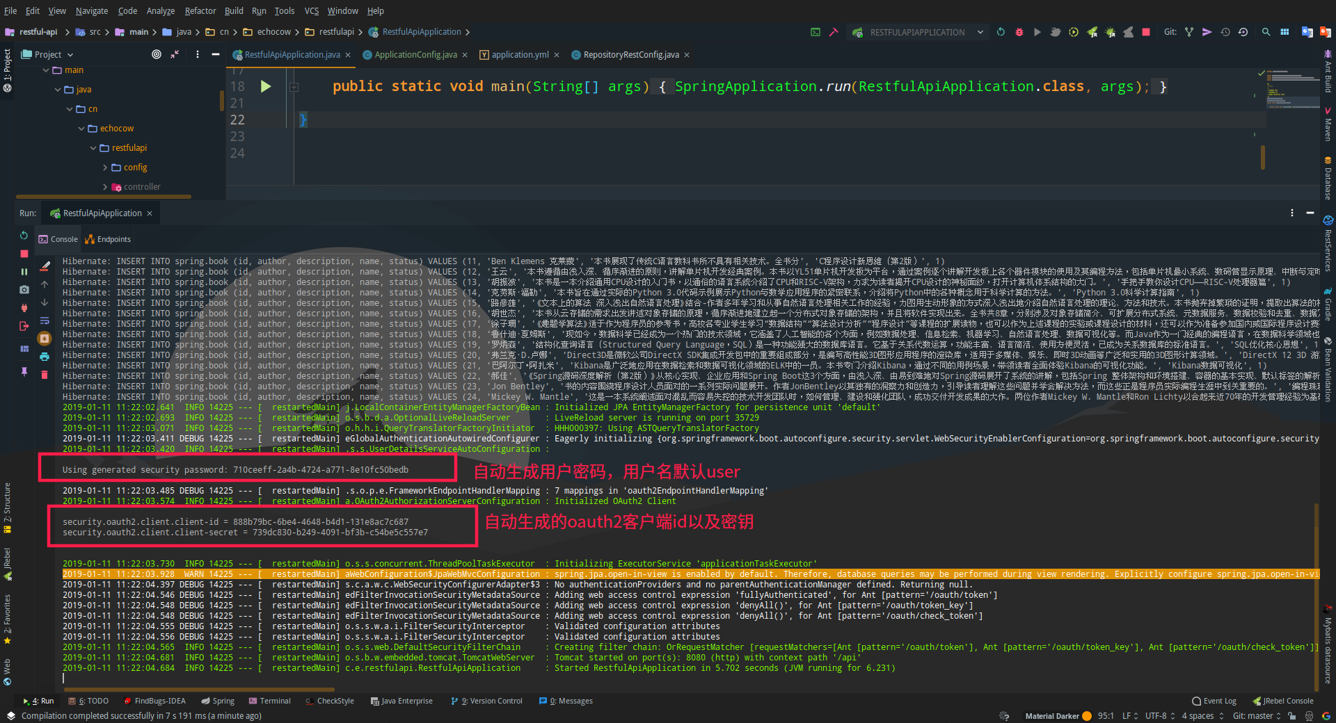Clear all console output with trash icon
The height and width of the screenshot is (723, 1336).
click(45, 375)
